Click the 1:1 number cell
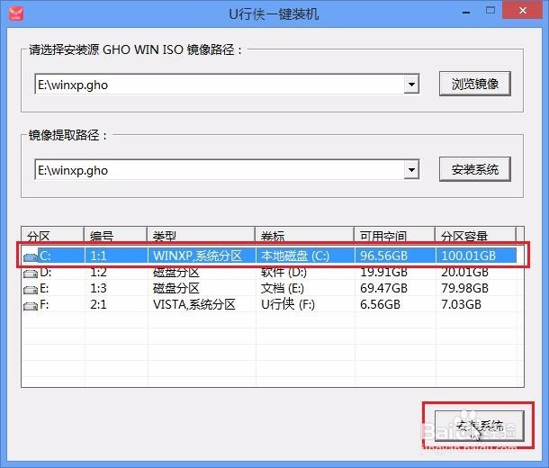This screenshot has width=549, height=468. 98,256
